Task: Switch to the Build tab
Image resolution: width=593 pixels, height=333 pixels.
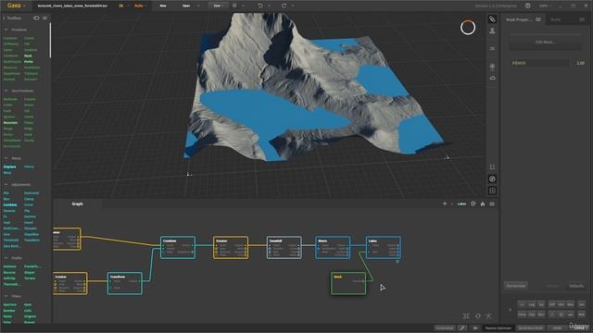Action: pyautogui.click(x=556, y=19)
